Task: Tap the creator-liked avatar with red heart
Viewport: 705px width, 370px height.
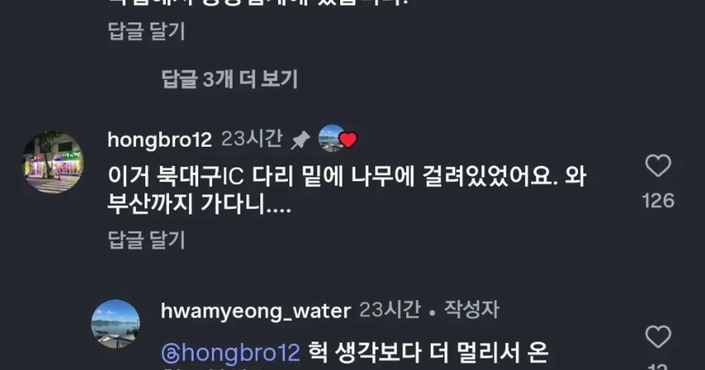Action: click(333, 139)
